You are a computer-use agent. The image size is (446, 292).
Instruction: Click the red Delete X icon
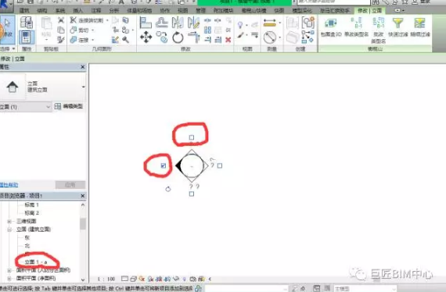point(228,40)
